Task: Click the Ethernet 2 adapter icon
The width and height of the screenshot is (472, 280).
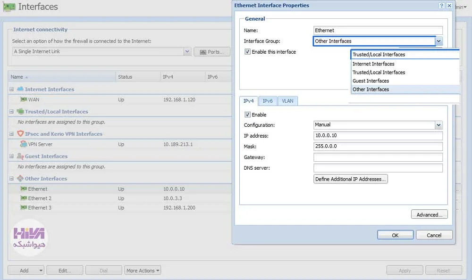Action: tap(24, 198)
